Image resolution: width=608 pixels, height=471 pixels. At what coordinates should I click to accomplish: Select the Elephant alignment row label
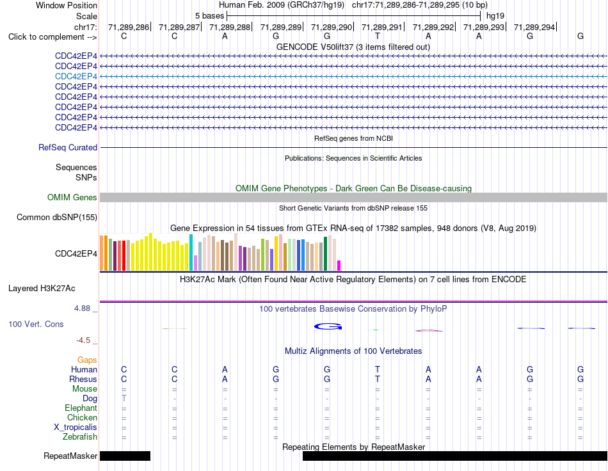pos(81,408)
